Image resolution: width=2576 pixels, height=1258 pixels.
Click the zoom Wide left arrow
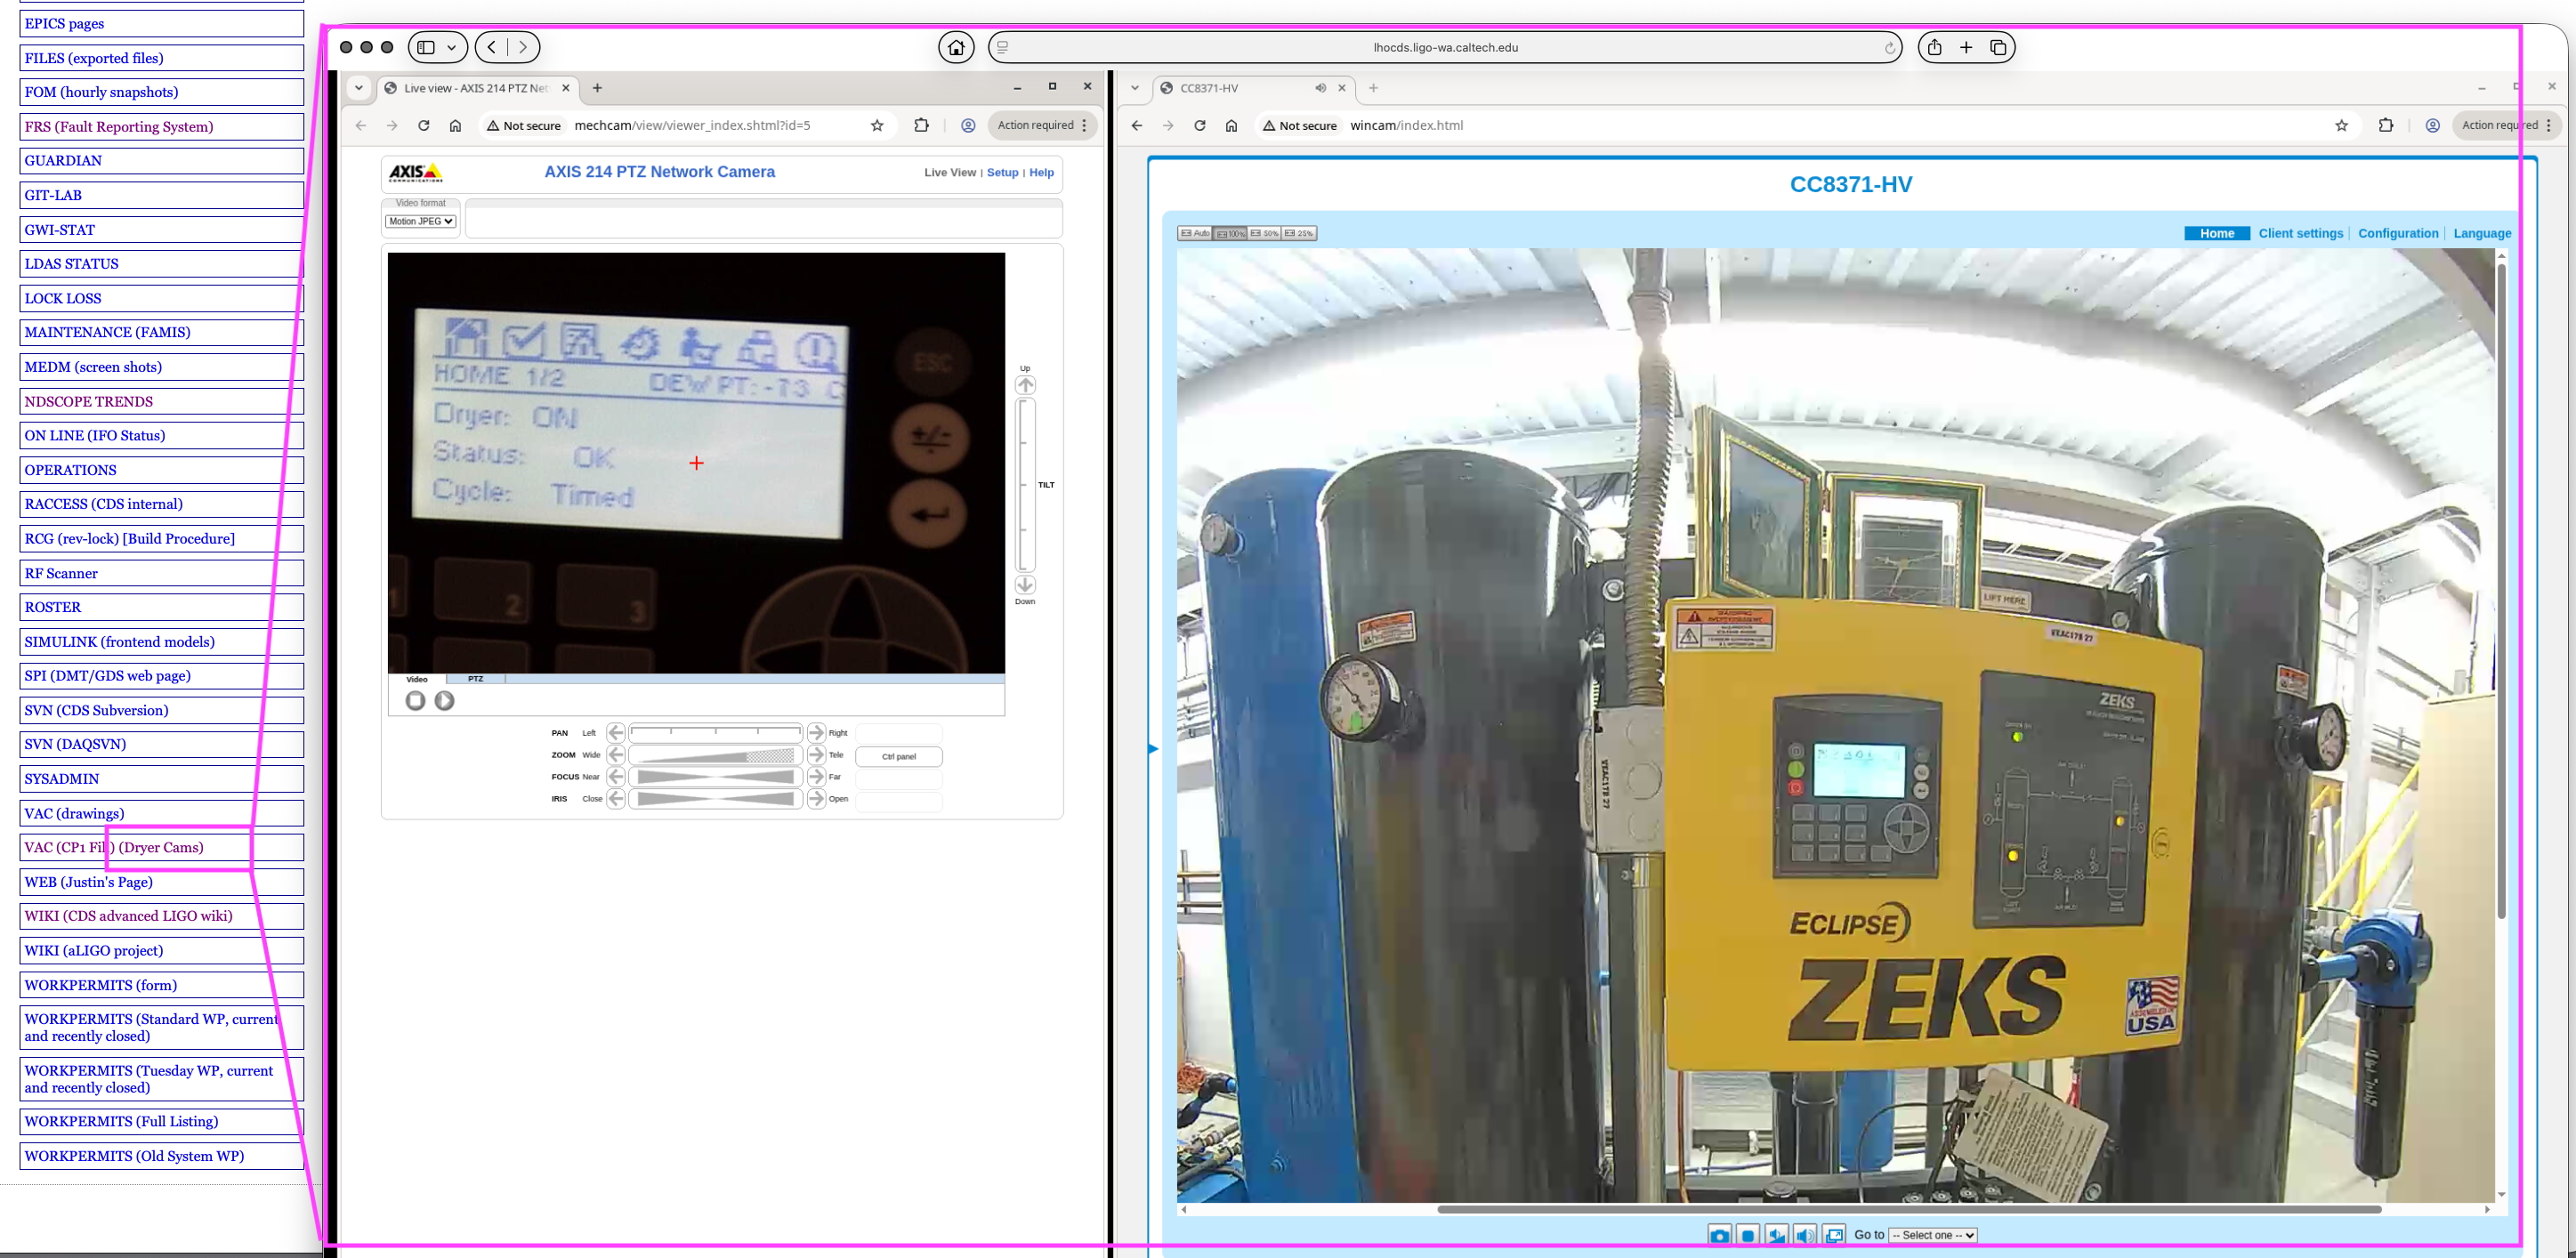(616, 755)
